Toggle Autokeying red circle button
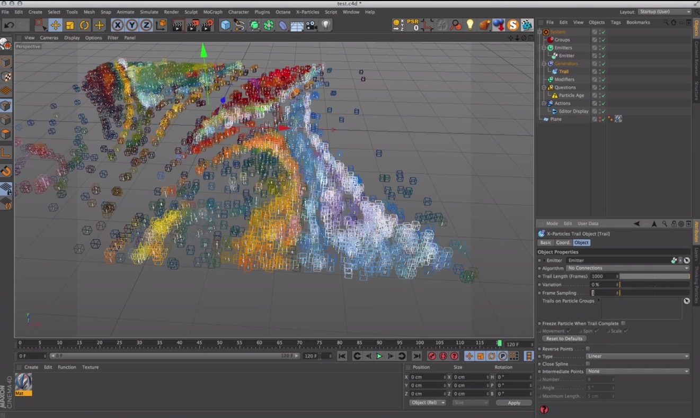This screenshot has height=418, width=700. [x=443, y=356]
